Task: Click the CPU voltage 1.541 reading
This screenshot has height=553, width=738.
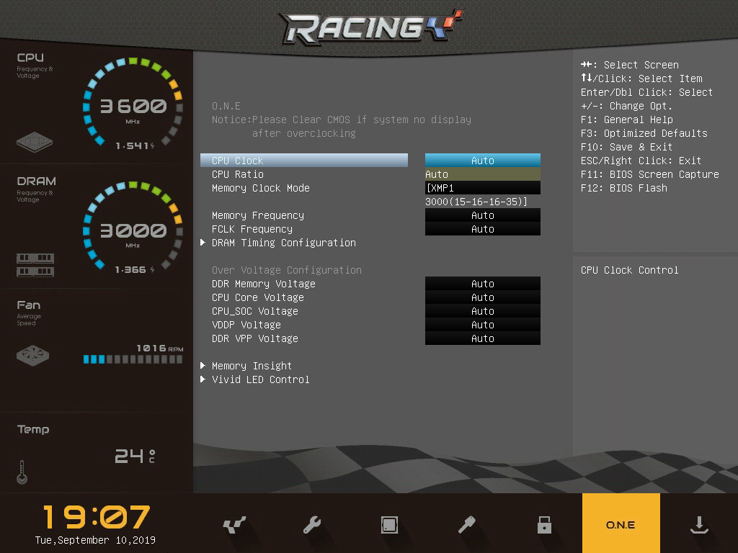Action: click(135, 145)
